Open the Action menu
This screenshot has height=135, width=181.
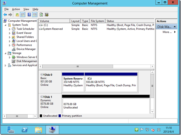(16, 9)
